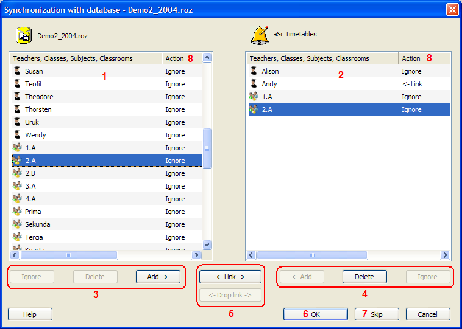Click the Demo2_2004.roz database icon
Image resolution: width=462 pixels, height=329 pixels.
pyautogui.click(x=24, y=36)
